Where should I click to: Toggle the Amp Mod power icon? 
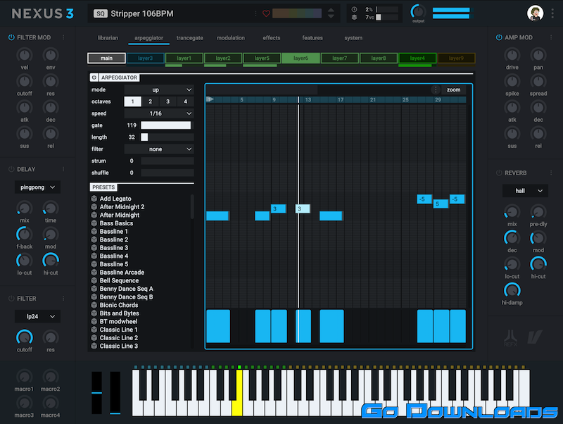pos(499,37)
